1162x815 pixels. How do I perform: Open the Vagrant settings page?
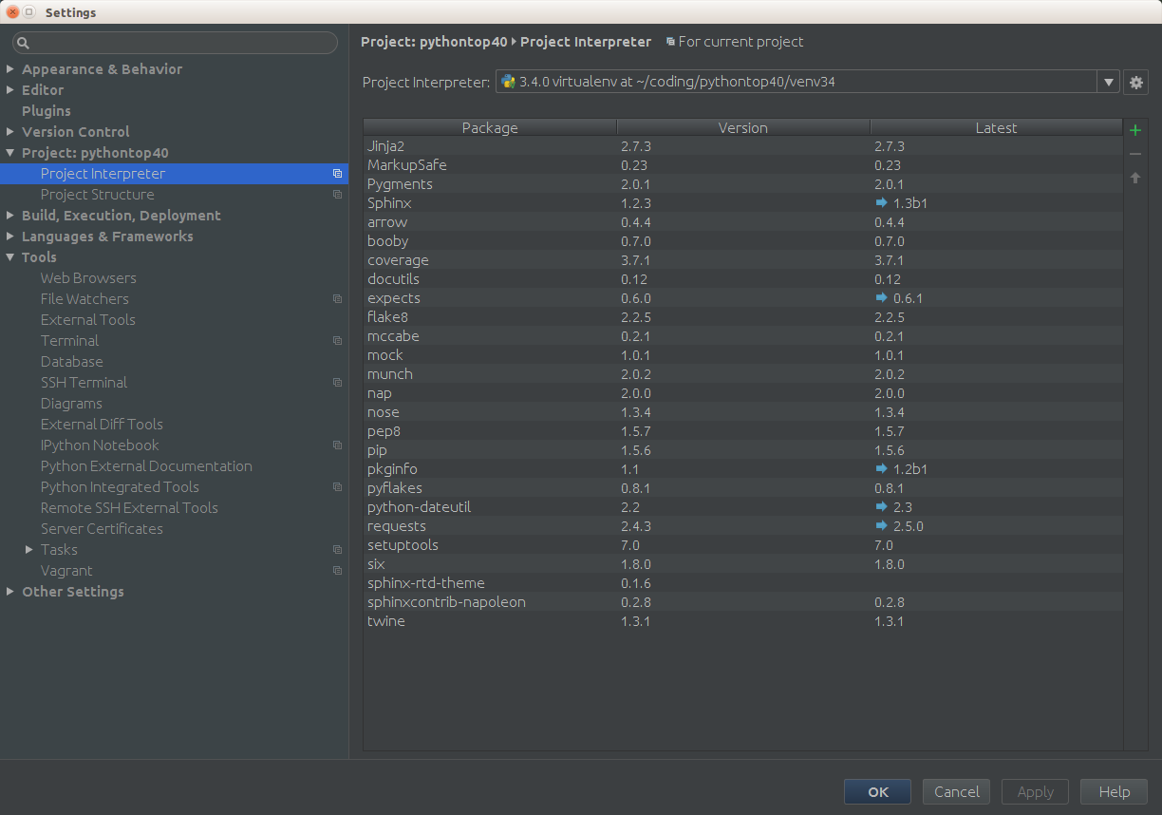66,570
